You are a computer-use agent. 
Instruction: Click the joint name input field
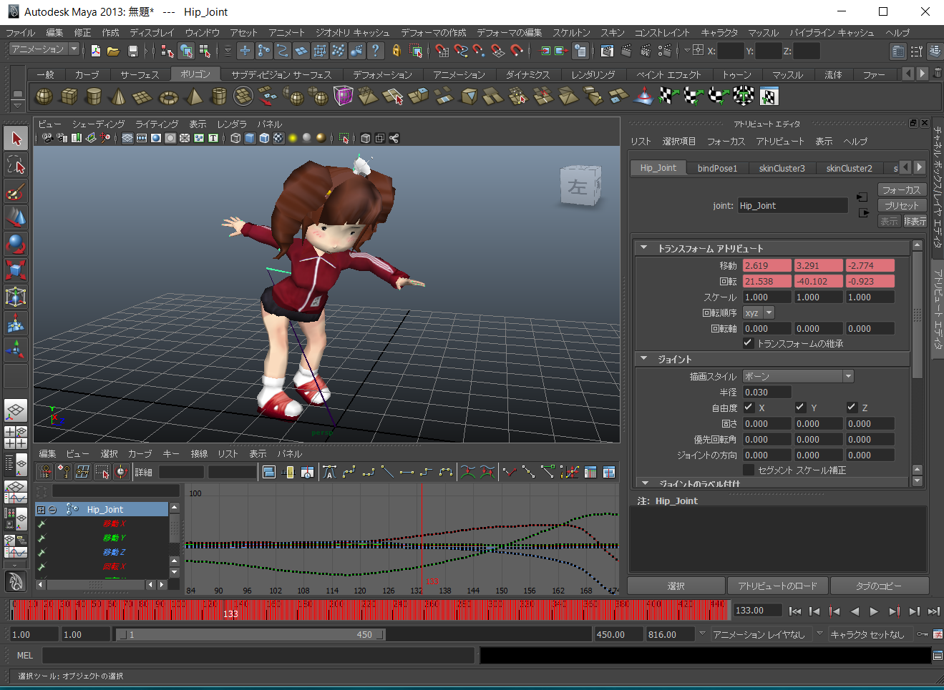point(792,206)
